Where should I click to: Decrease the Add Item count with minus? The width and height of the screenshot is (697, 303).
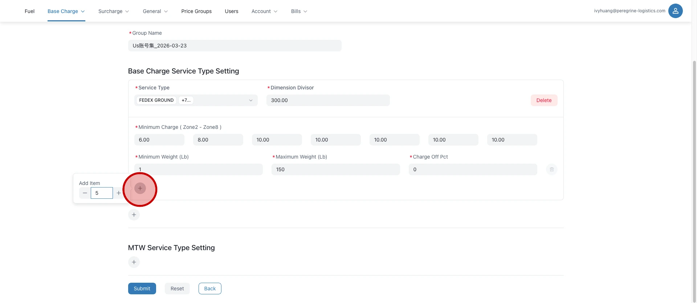click(x=85, y=193)
